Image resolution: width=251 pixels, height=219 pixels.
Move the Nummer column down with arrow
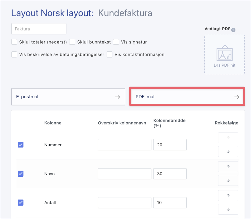coord(228,151)
